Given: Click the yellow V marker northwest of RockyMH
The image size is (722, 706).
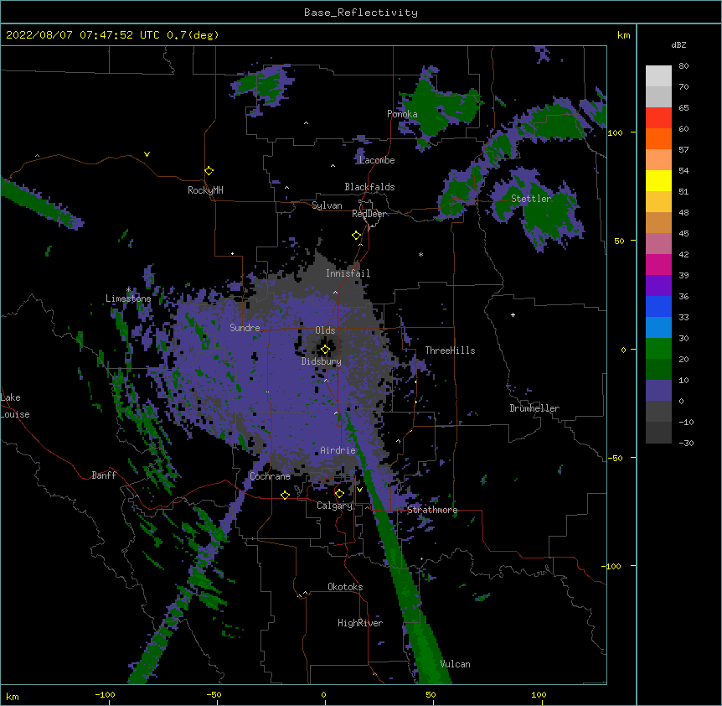Looking at the screenshot, I should 147,154.
